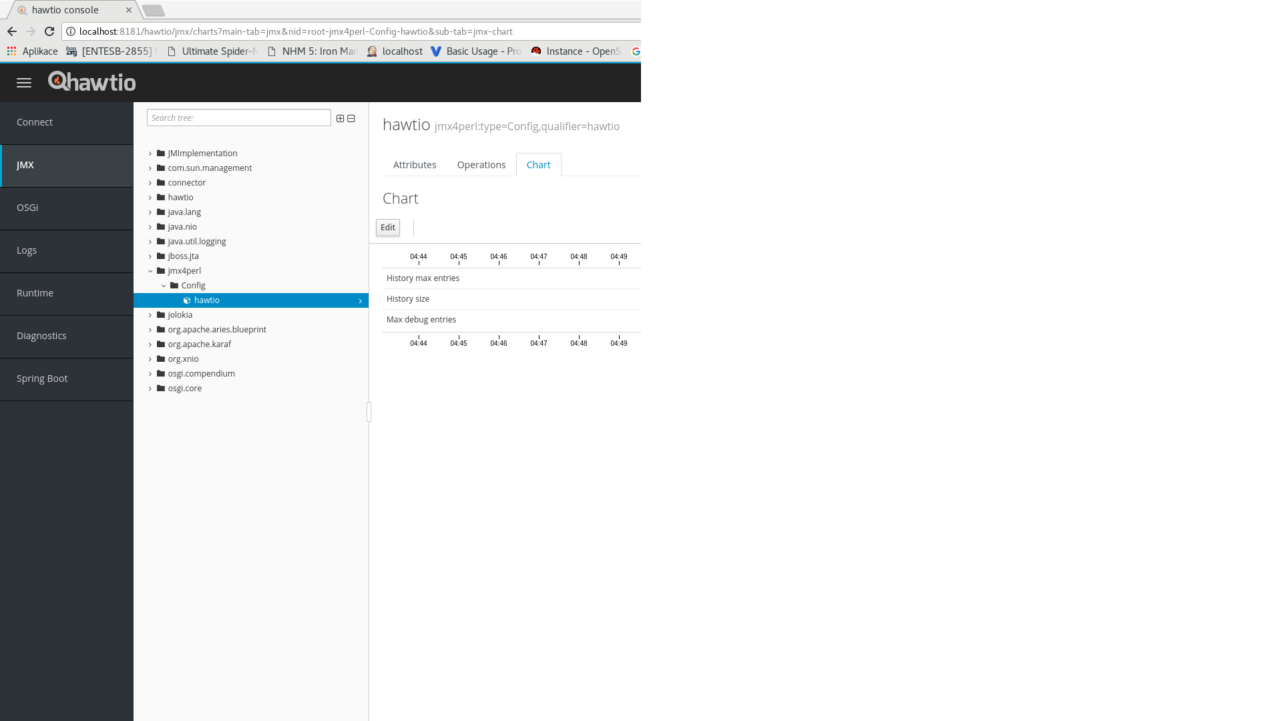Screen dimensions: 1282x721
Task: Click the expand all tree icon
Action: [340, 118]
